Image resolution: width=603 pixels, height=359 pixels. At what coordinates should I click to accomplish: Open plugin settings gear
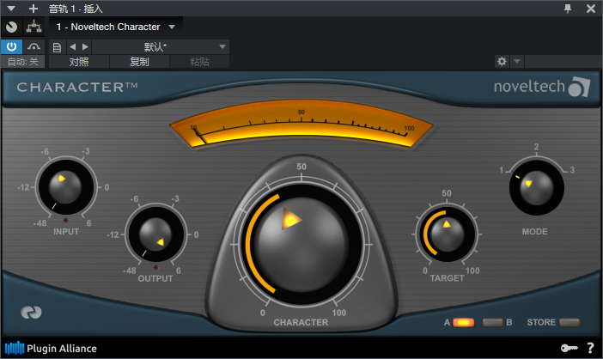(x=502, y=61)
